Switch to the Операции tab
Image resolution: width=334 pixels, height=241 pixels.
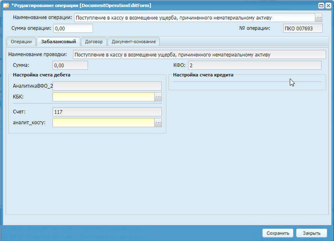point(21,42)
